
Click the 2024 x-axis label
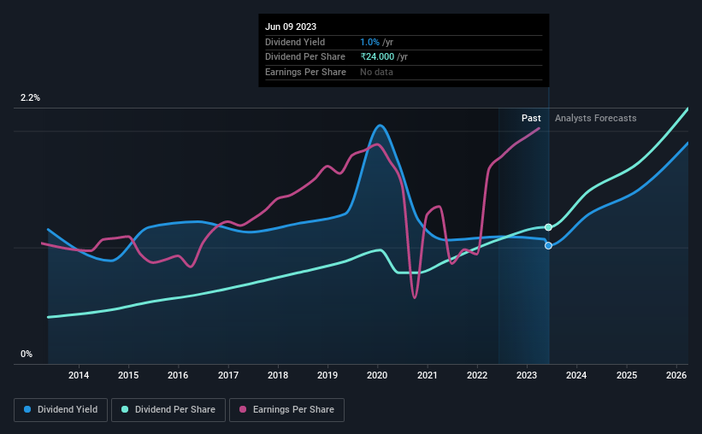tap(576, 375)
